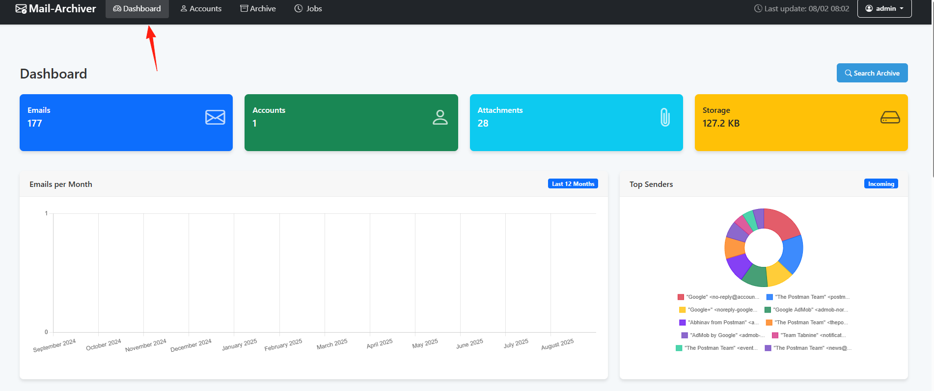Click the Dashboard page heading

click(54, 74)
